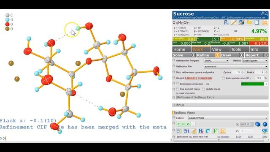Open the Labels OFF/ON dropdown

click(x=228, y=118)
